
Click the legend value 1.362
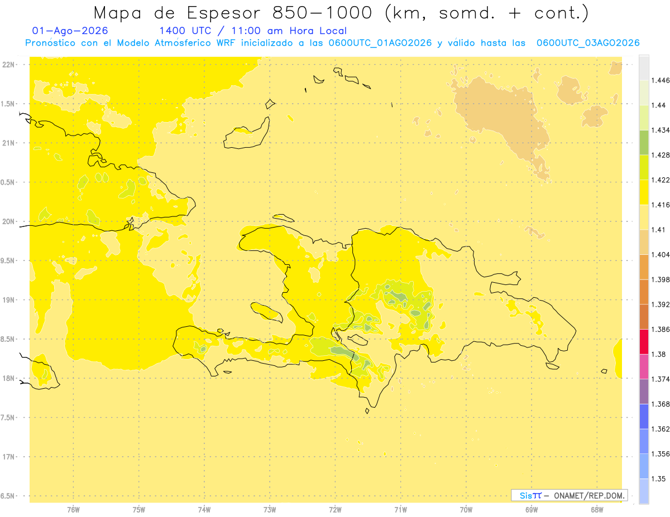(661, 429)
